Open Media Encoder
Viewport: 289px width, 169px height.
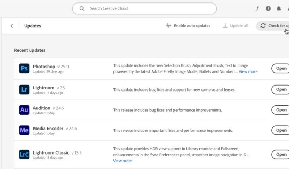(x=281, y=130)
